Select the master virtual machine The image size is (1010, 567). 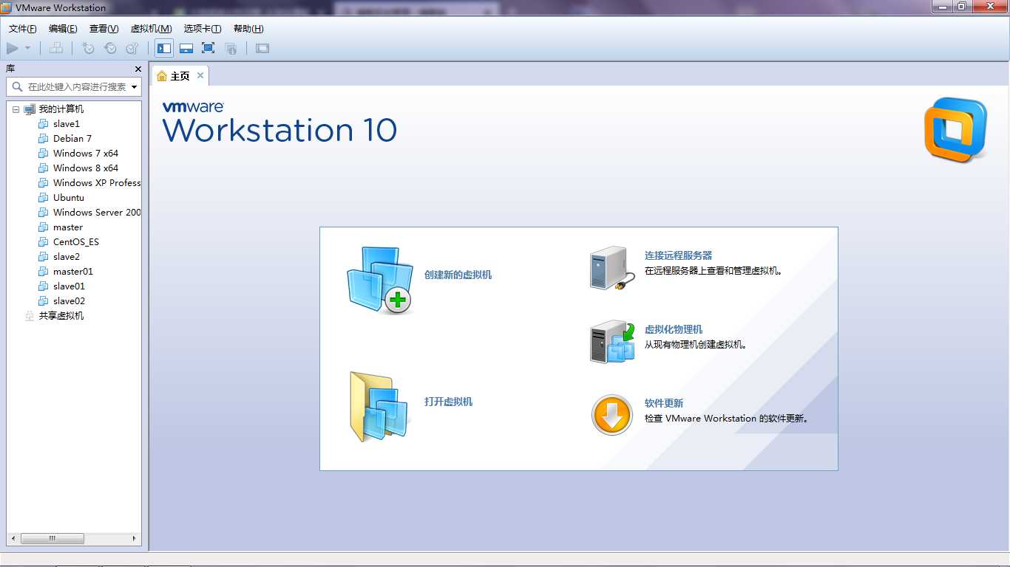click(x=68, y=227)
